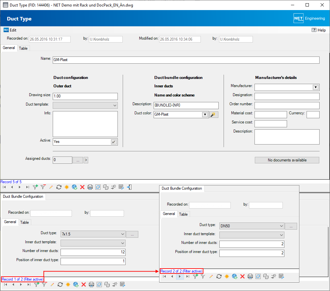Toggle the Active Yes checkmark button
This screenshot has width=330, height=291.
[x=114, y=142]
